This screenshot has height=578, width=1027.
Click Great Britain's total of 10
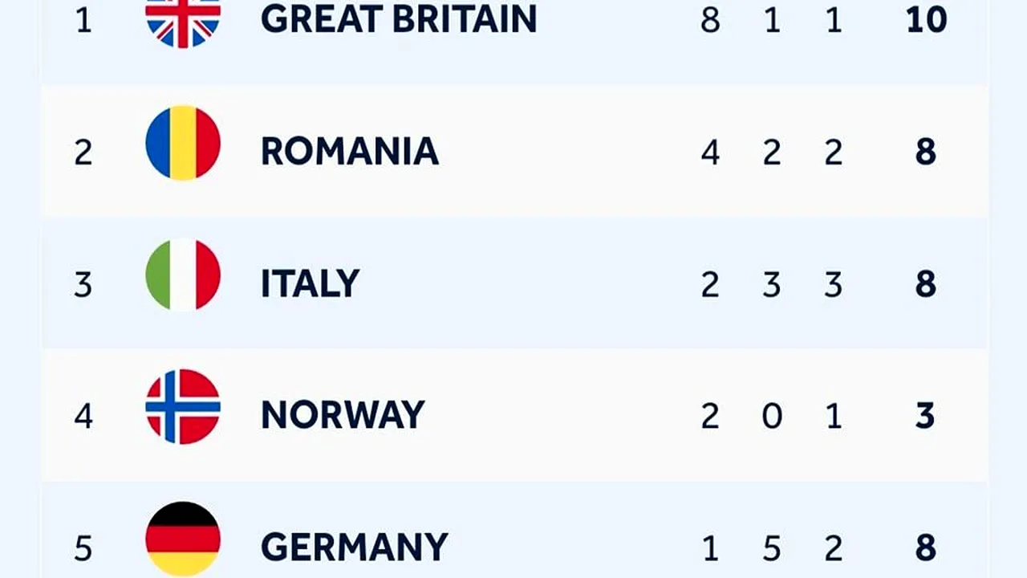pos(927,19)
